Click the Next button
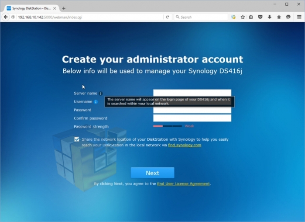 pyautogui.click(x=153, y=173)
